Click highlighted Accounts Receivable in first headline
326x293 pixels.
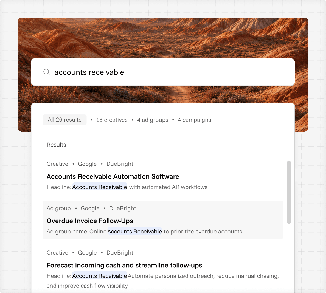click(100, 187)
